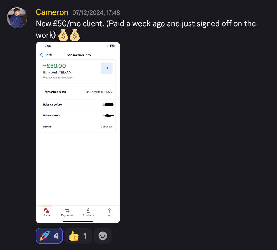Click Cameron's username
277x250 pixels.
pos(52,12)
